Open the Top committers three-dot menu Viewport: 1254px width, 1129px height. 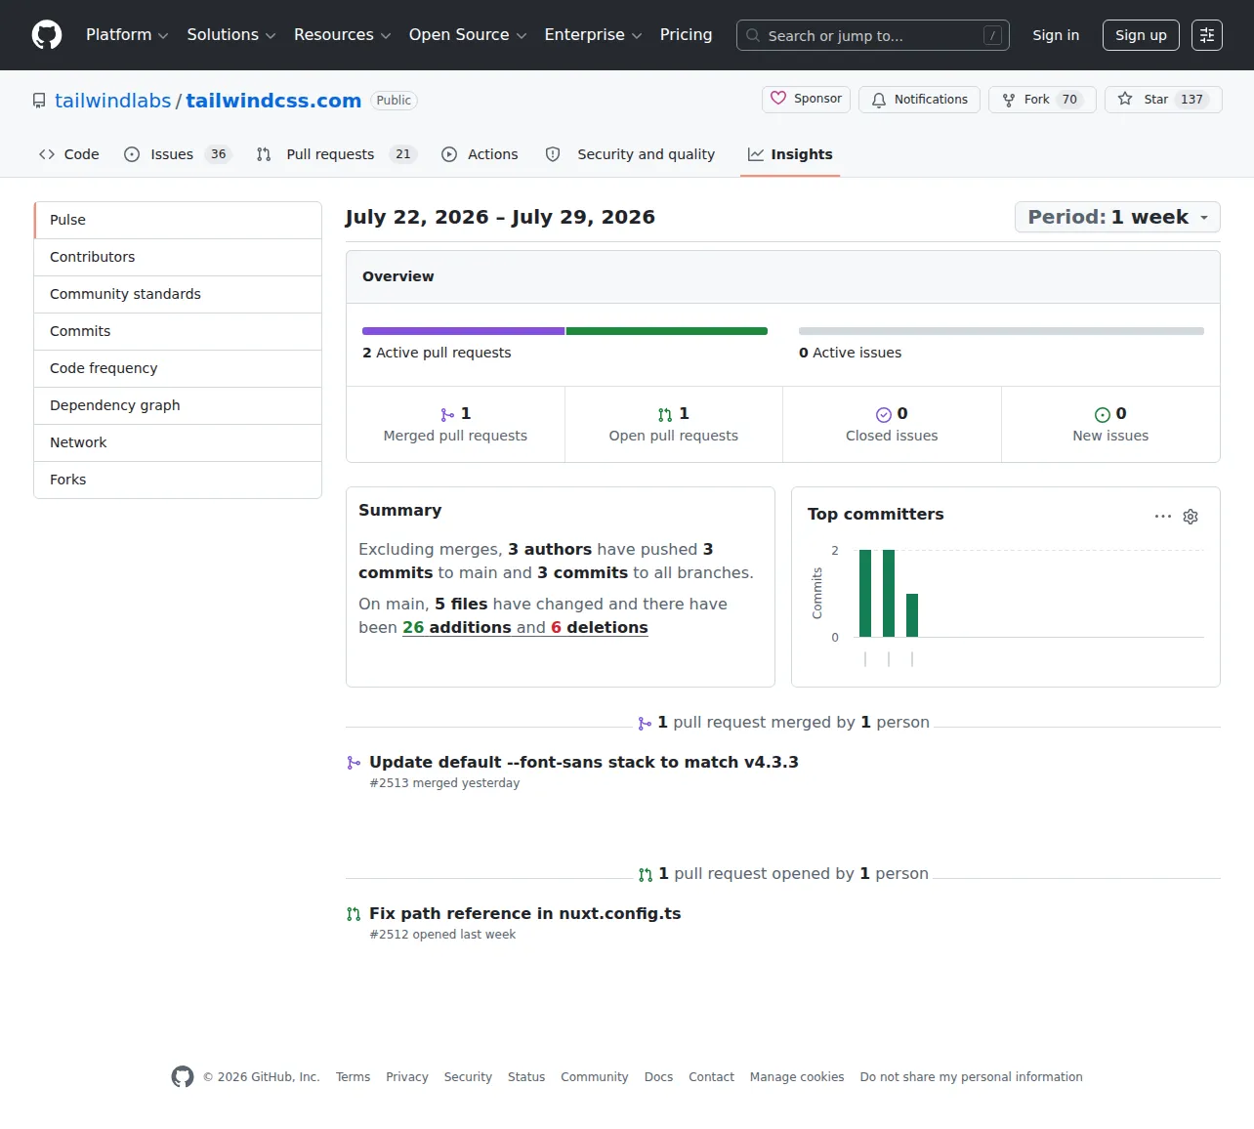pyautogui.click(x=1163, y=517)
